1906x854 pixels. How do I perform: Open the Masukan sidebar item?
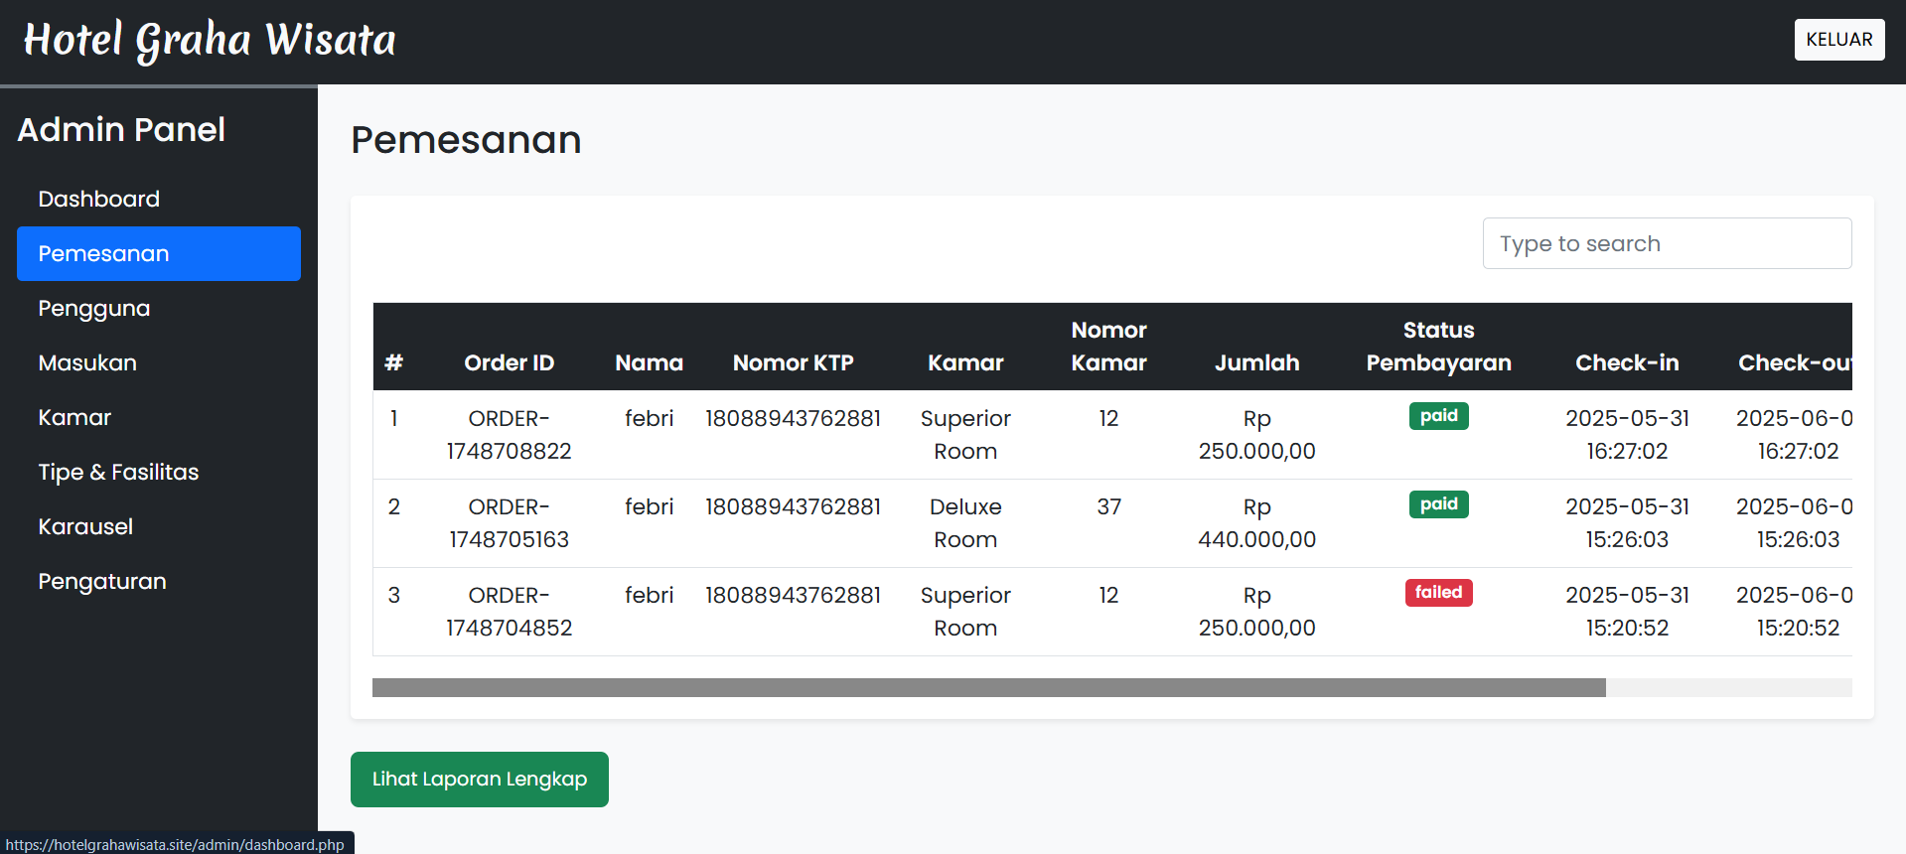tap(87, 362)
